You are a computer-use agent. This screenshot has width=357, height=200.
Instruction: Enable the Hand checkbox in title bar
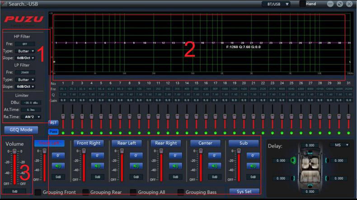coord(303,4)
